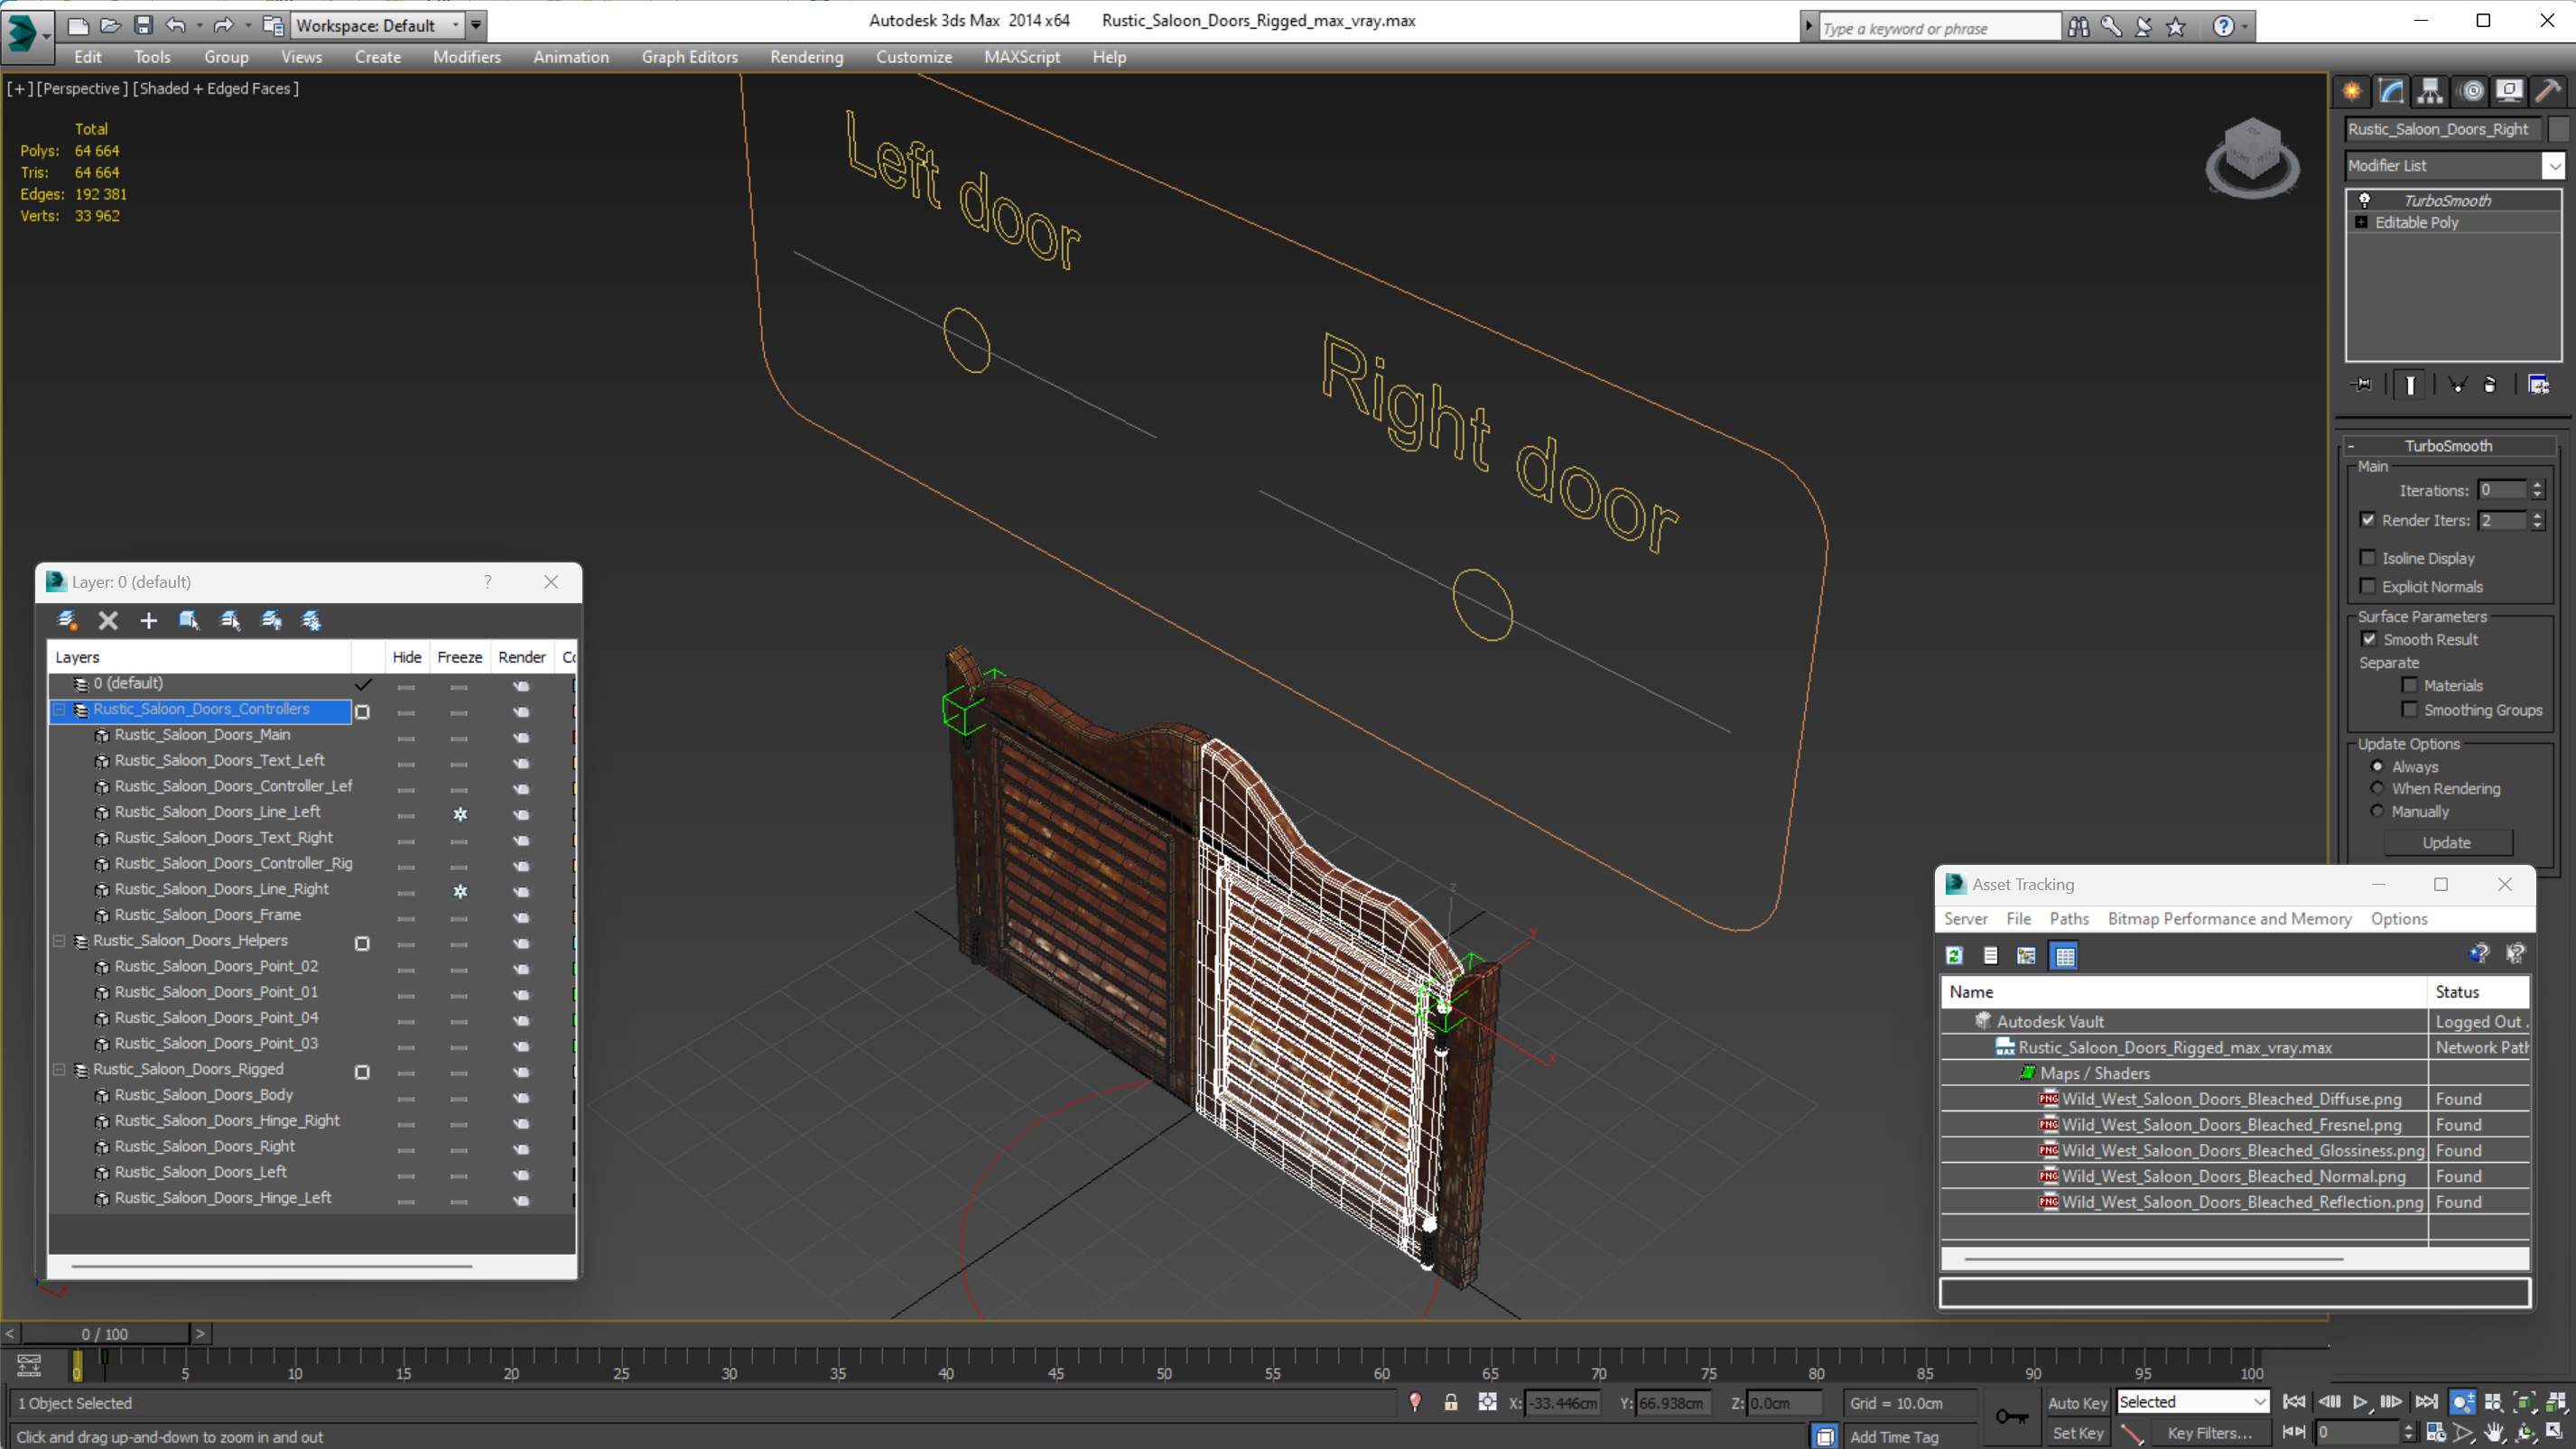
Task: Click Refresh icon in Asset Tracking
Action: coord(1954,956)
